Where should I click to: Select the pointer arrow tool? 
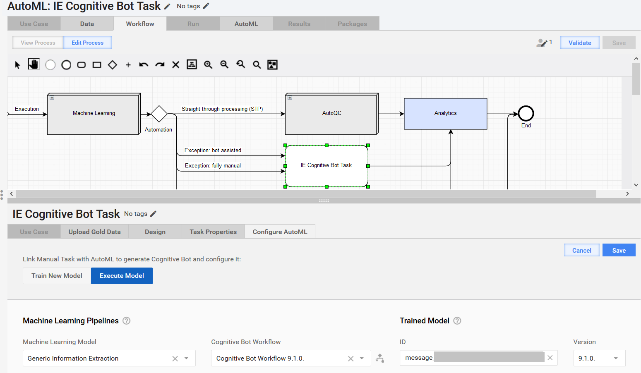click(x=17, y=65)
